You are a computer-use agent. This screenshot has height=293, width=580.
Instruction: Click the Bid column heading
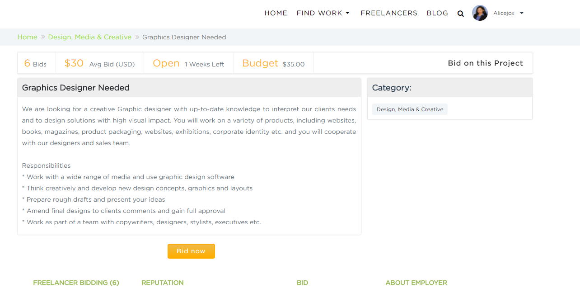[x=302, y=283]
